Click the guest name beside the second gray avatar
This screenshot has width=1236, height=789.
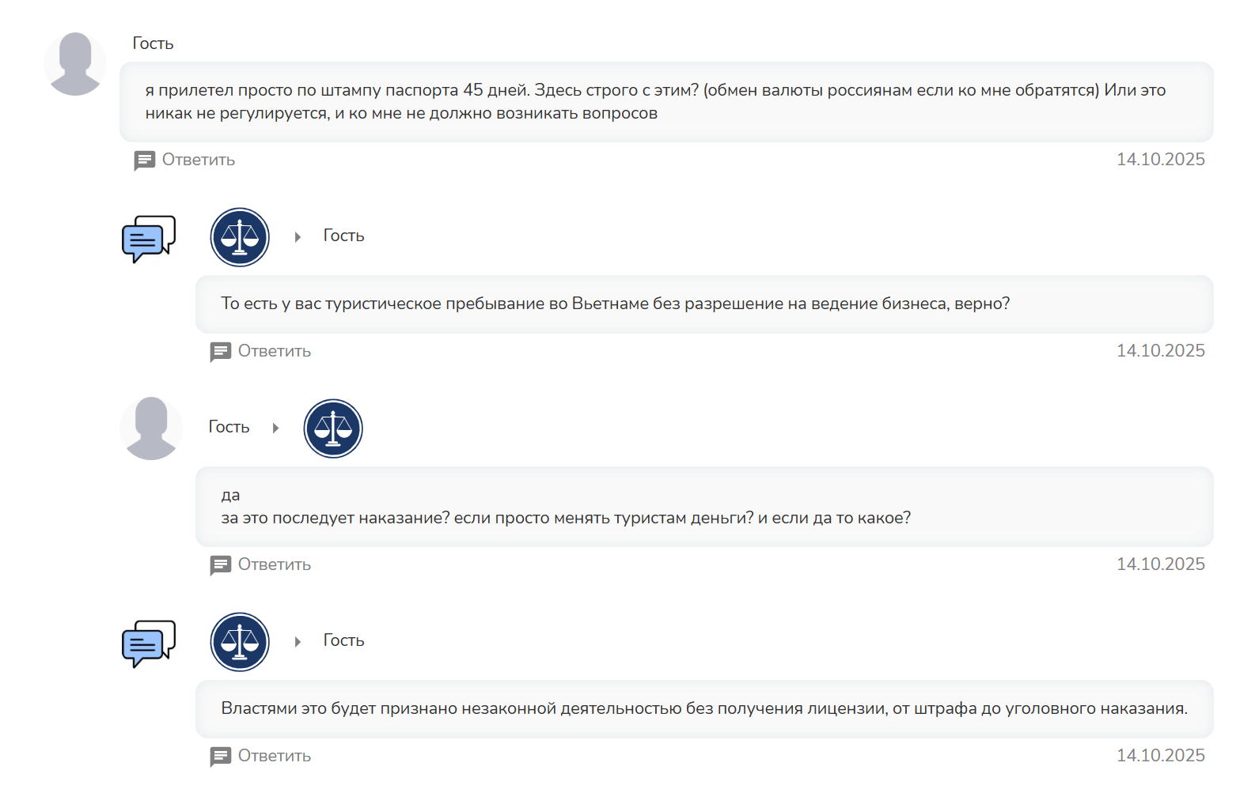[x=229, y=427]
